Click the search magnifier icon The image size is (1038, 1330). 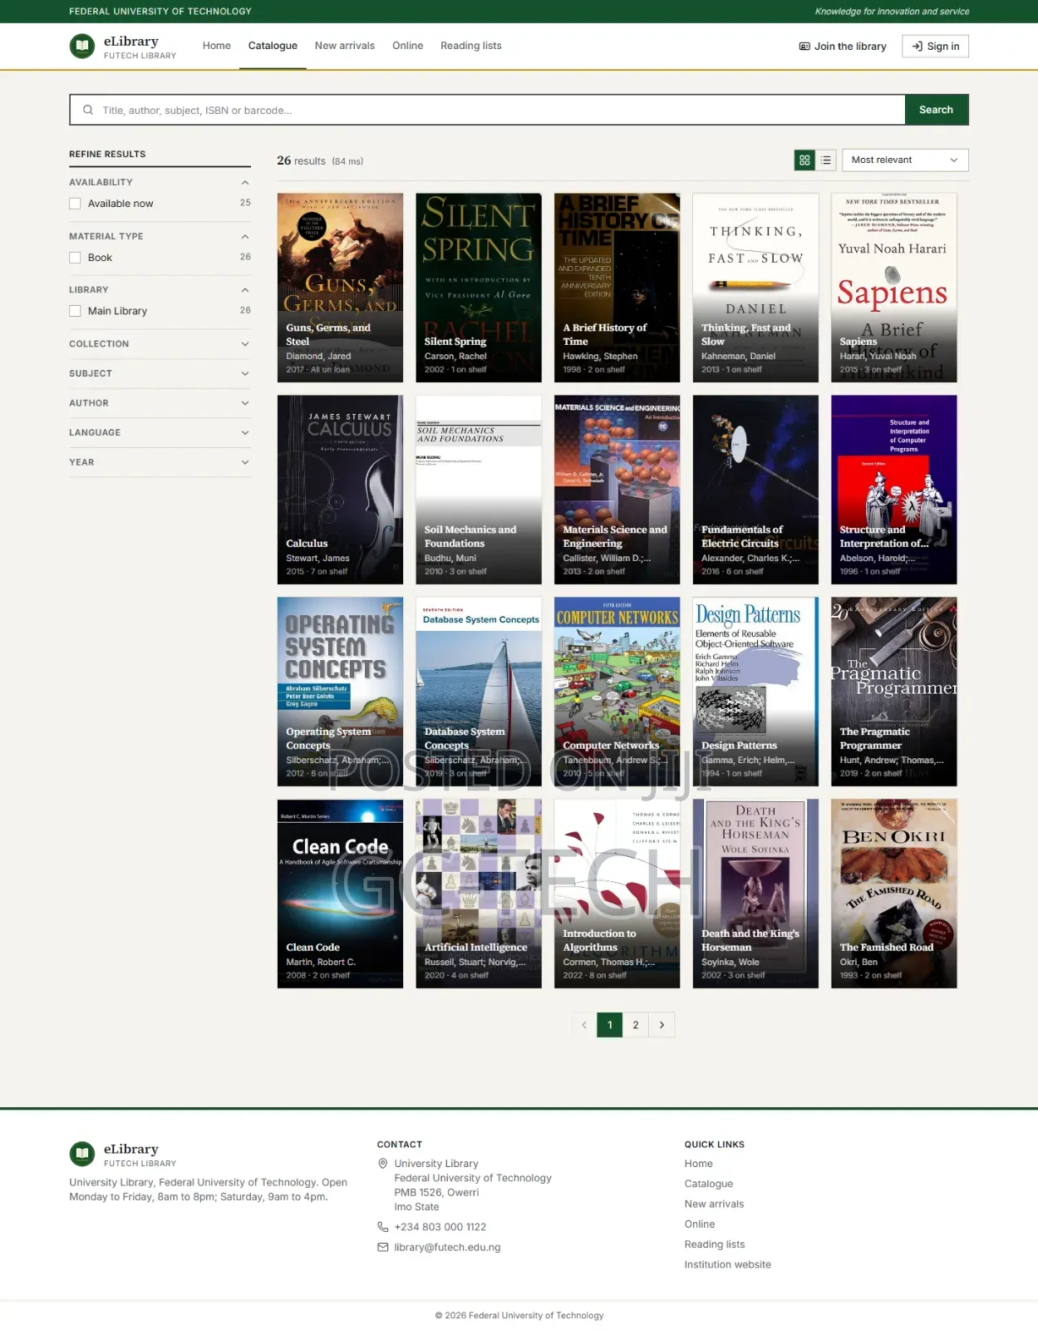(88, 110)
